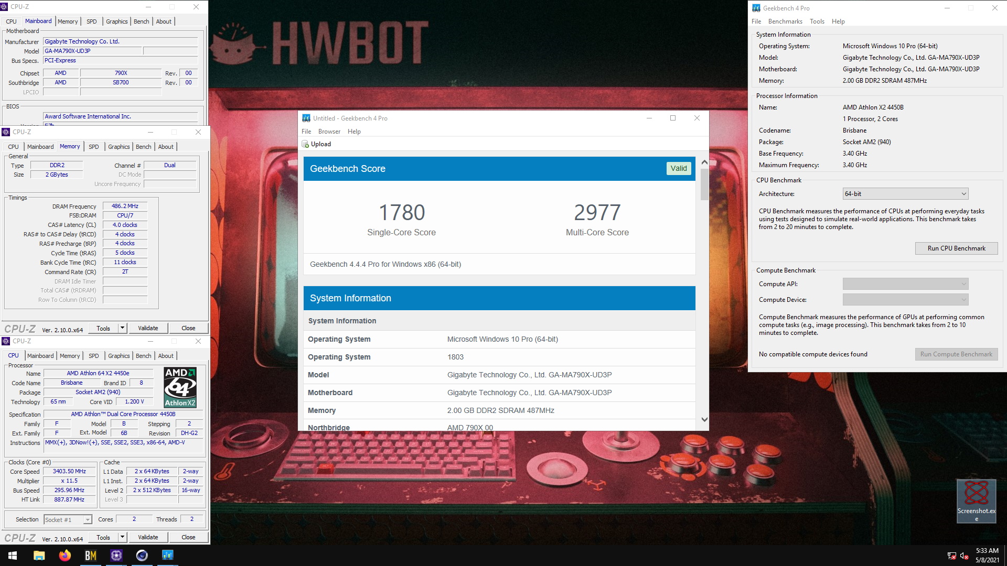Select CPU tab in CPU-Z Memory window
The image size is (1007, 566).
[x=14, y=147]
